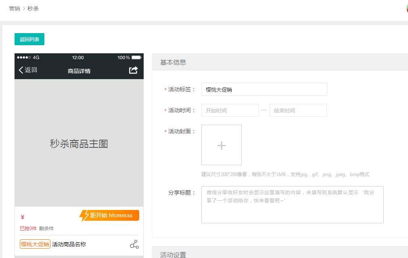Image resolution: width=408 pixels, height=258 pixels.
Task: Open the 开始时间 date picker
Action: (230, 111)
